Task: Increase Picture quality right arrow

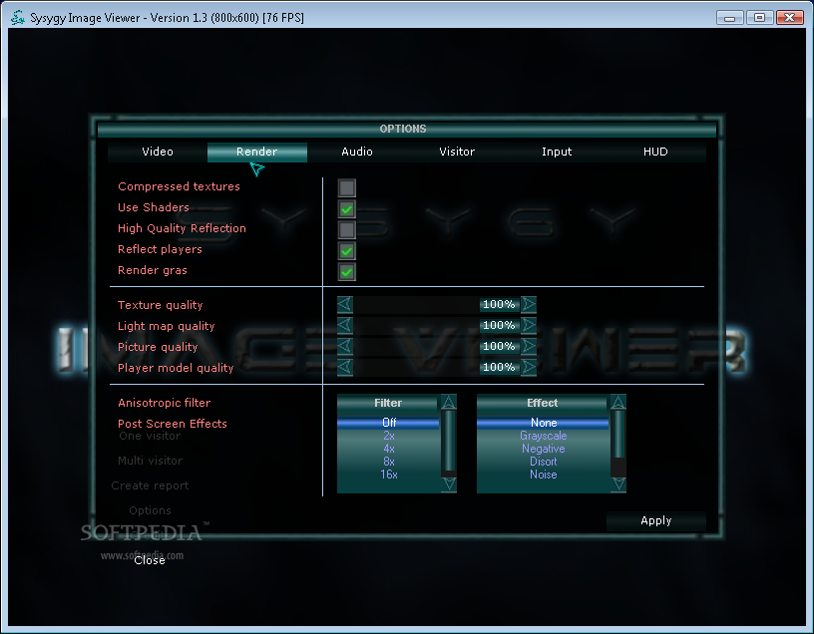Action: (529, 346)
